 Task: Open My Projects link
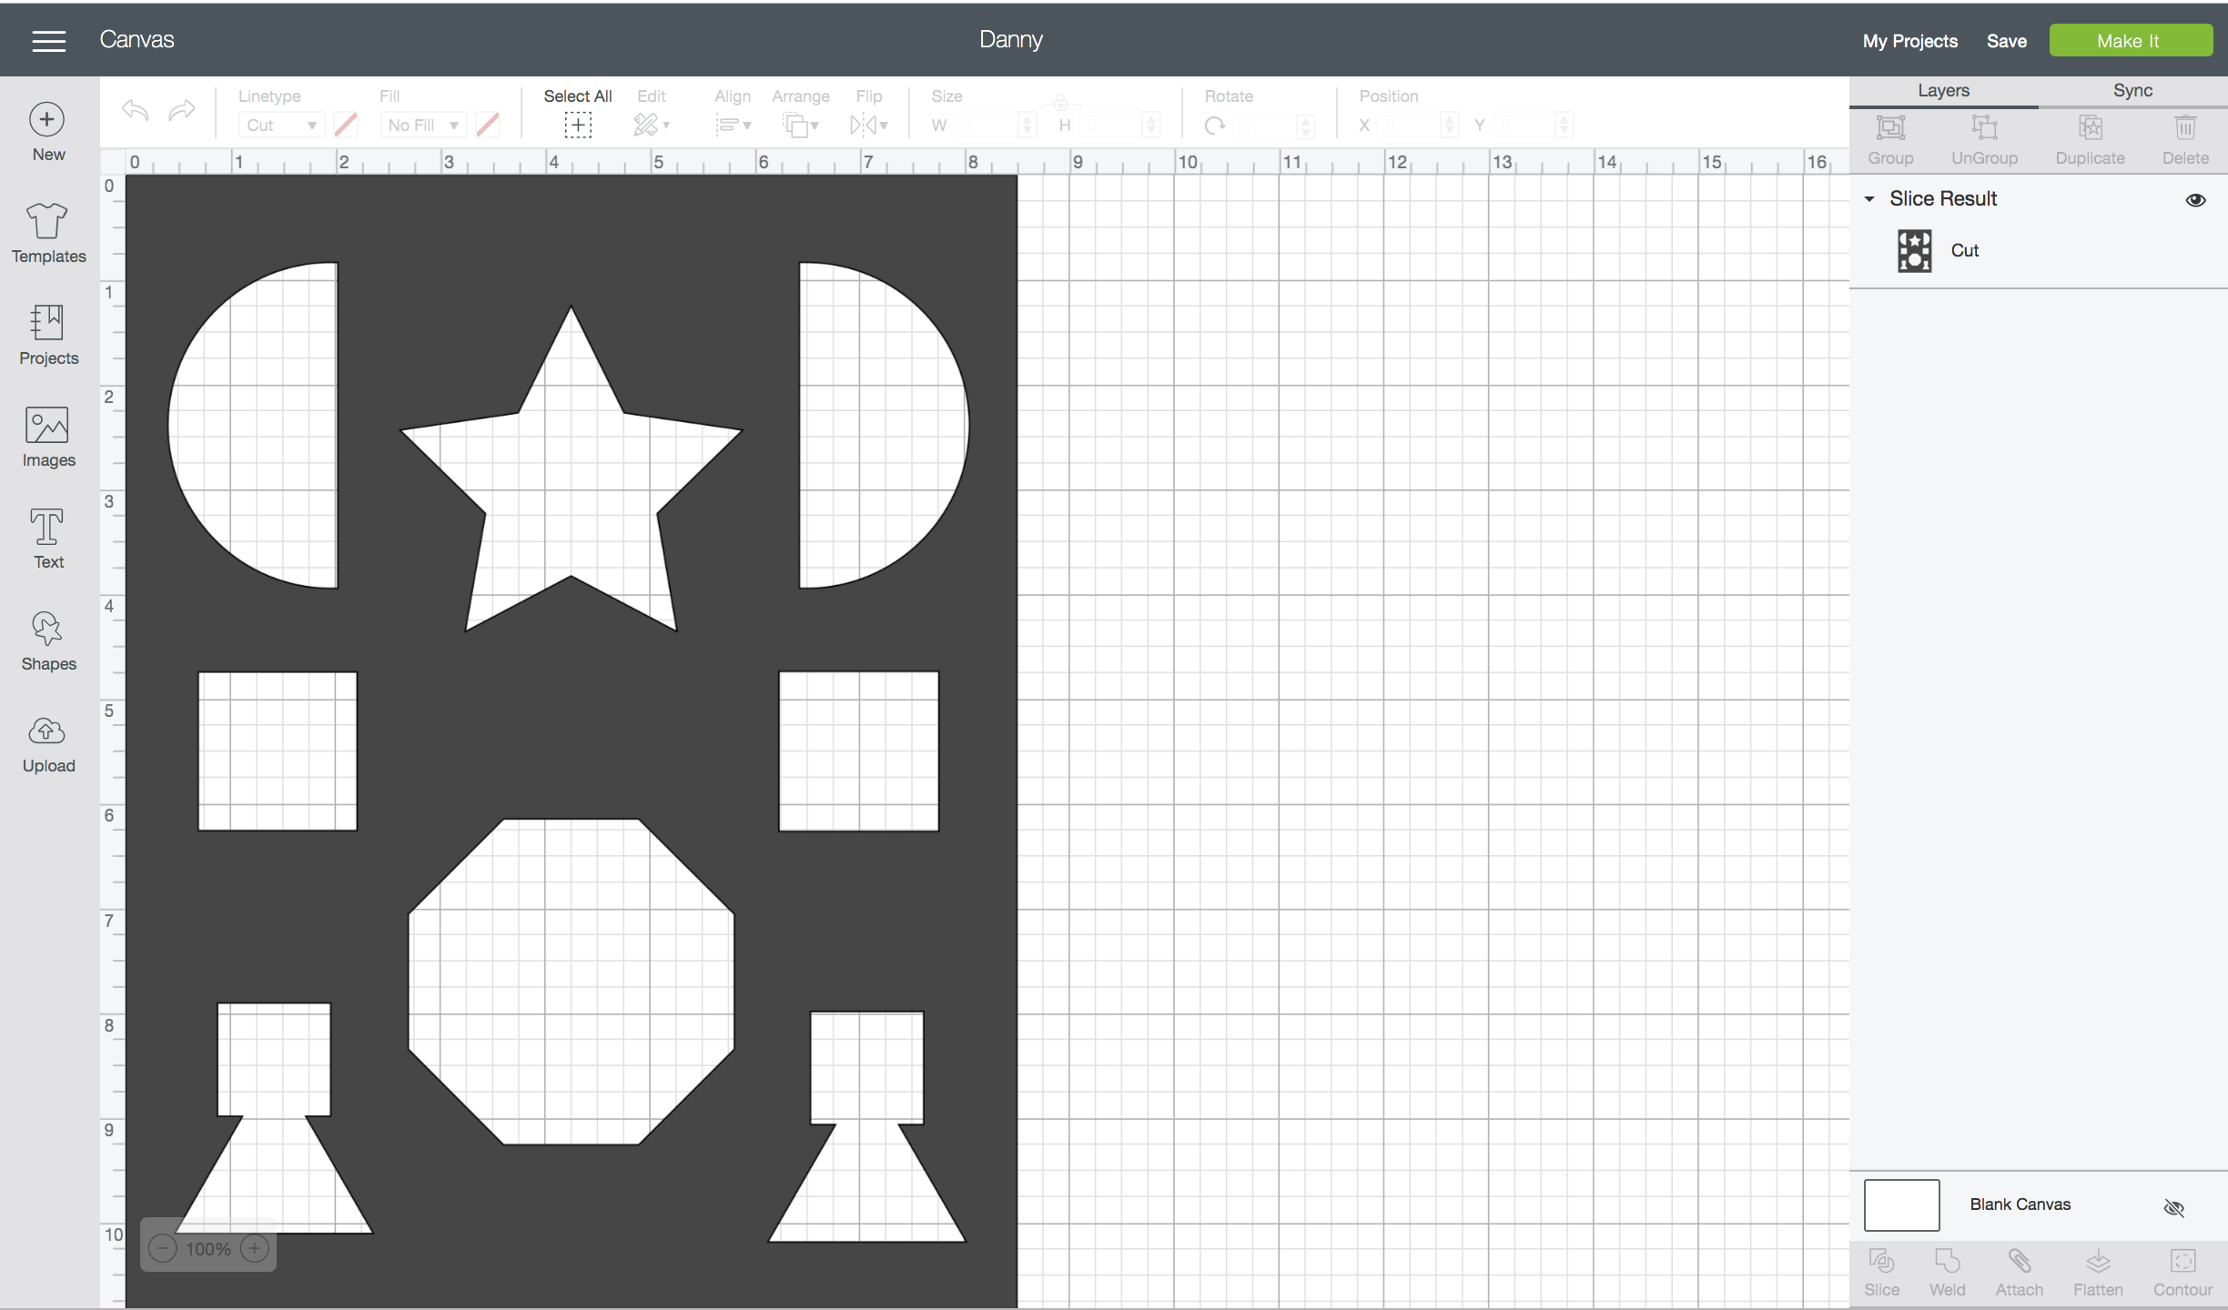(x=1909, y=41)
